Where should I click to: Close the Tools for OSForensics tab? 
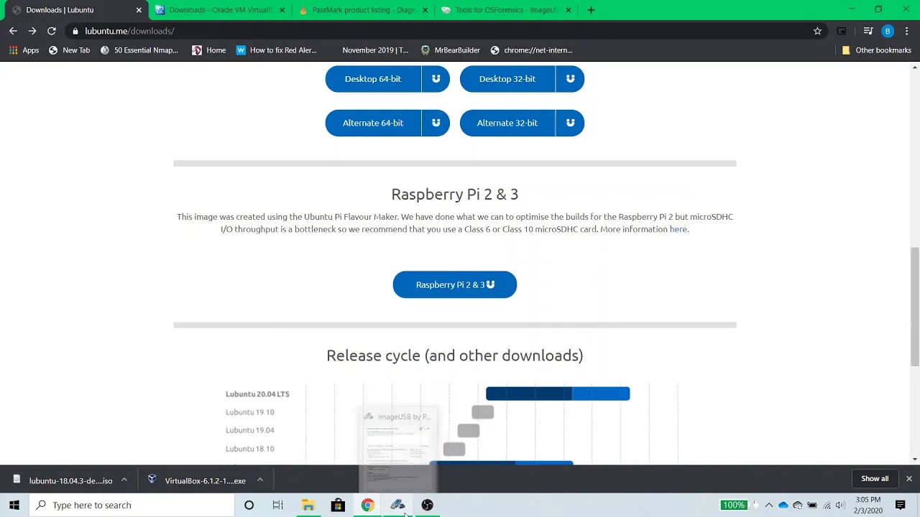click(569, 10)
